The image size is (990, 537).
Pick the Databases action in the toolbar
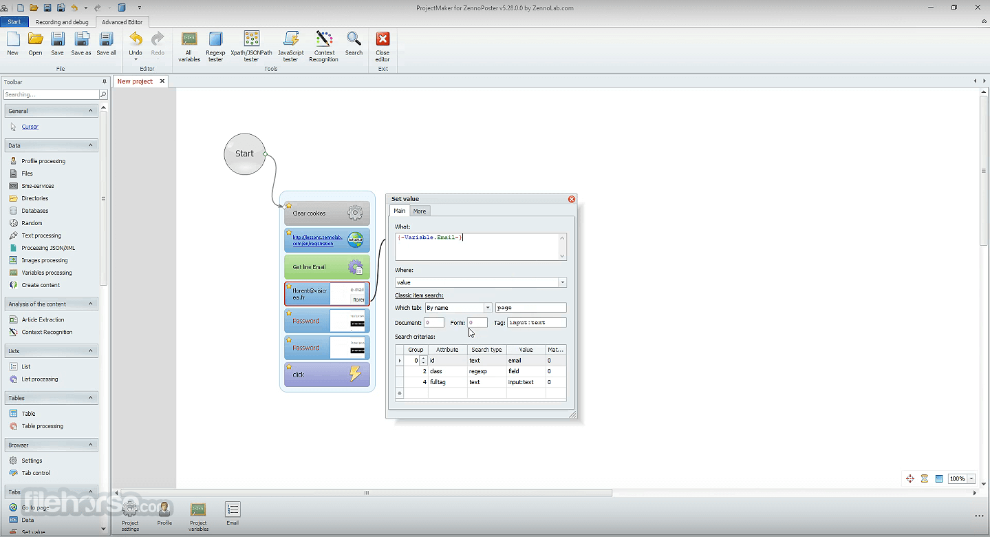[34, 211]
